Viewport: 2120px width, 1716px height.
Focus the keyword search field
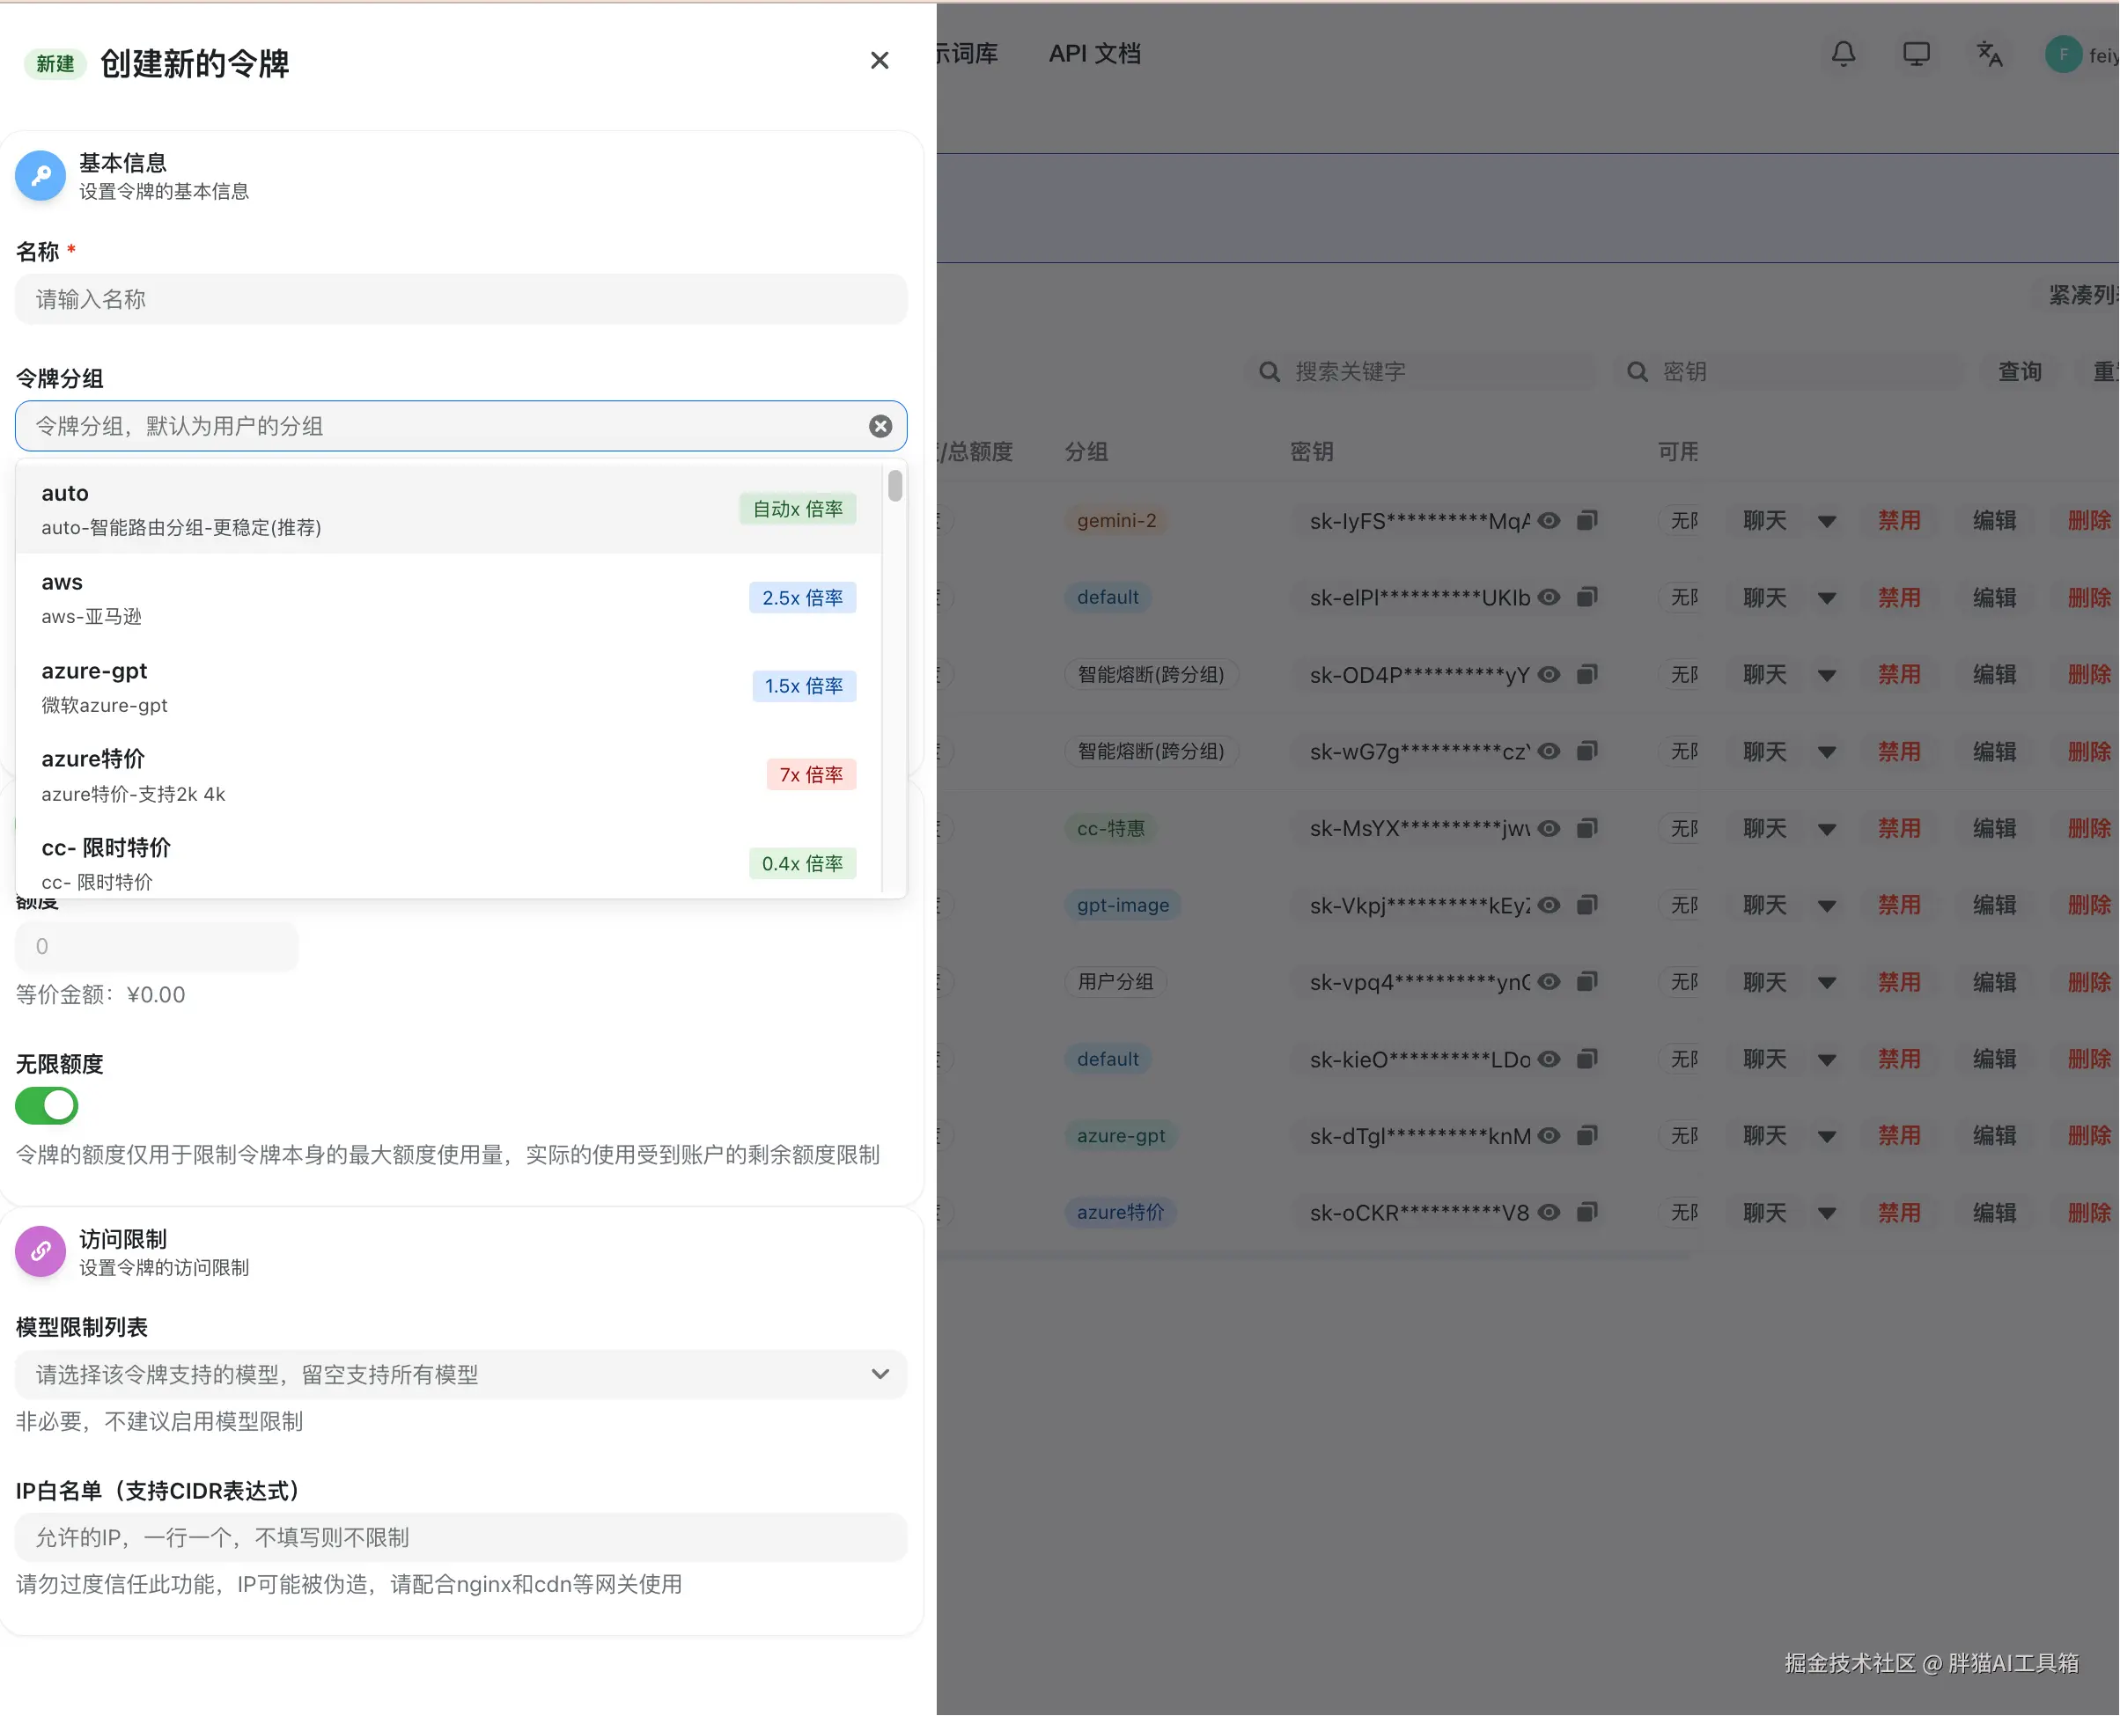pyautogui.click(x=1420, y=371)
